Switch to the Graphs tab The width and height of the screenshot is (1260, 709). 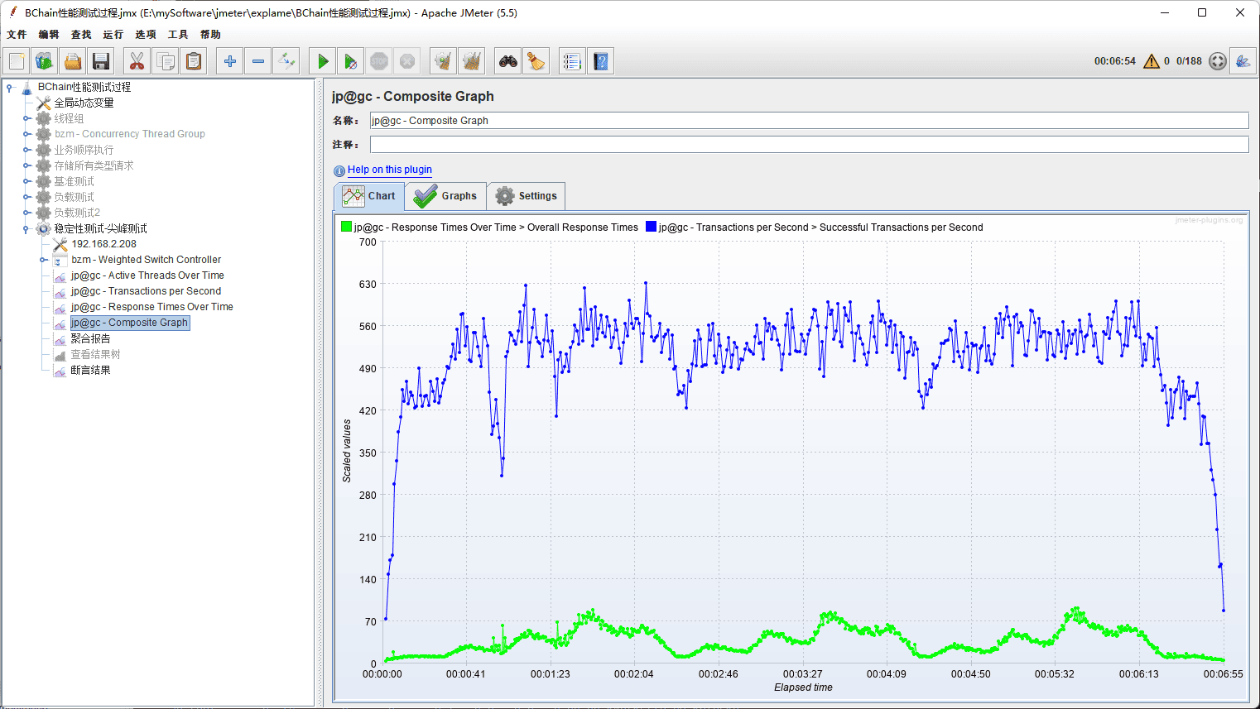(446, 196)
